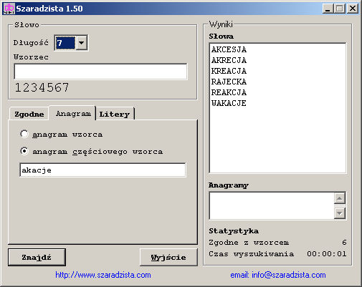Select 'anagram częściowego wzorca' radio option
362x287 pixels.
pyautogui.click(x=24, y=151)
